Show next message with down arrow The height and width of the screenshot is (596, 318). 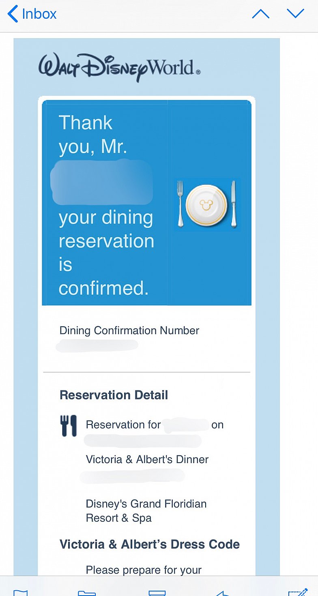point(295,14)
